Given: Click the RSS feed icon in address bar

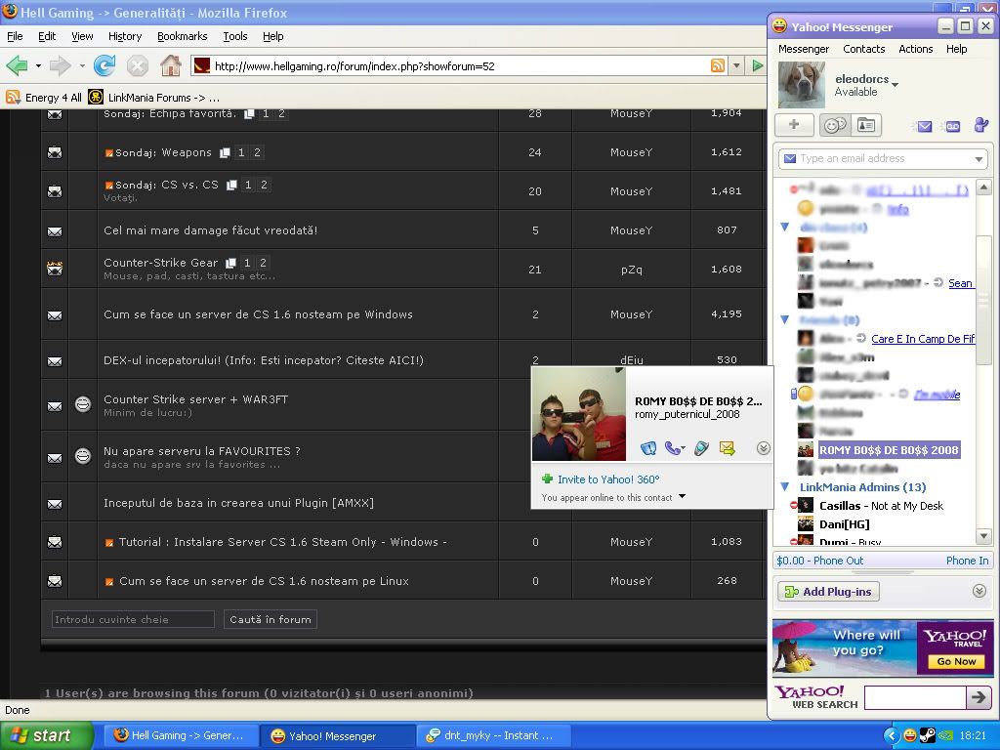Looking at the screenshot, I should 718,65.
